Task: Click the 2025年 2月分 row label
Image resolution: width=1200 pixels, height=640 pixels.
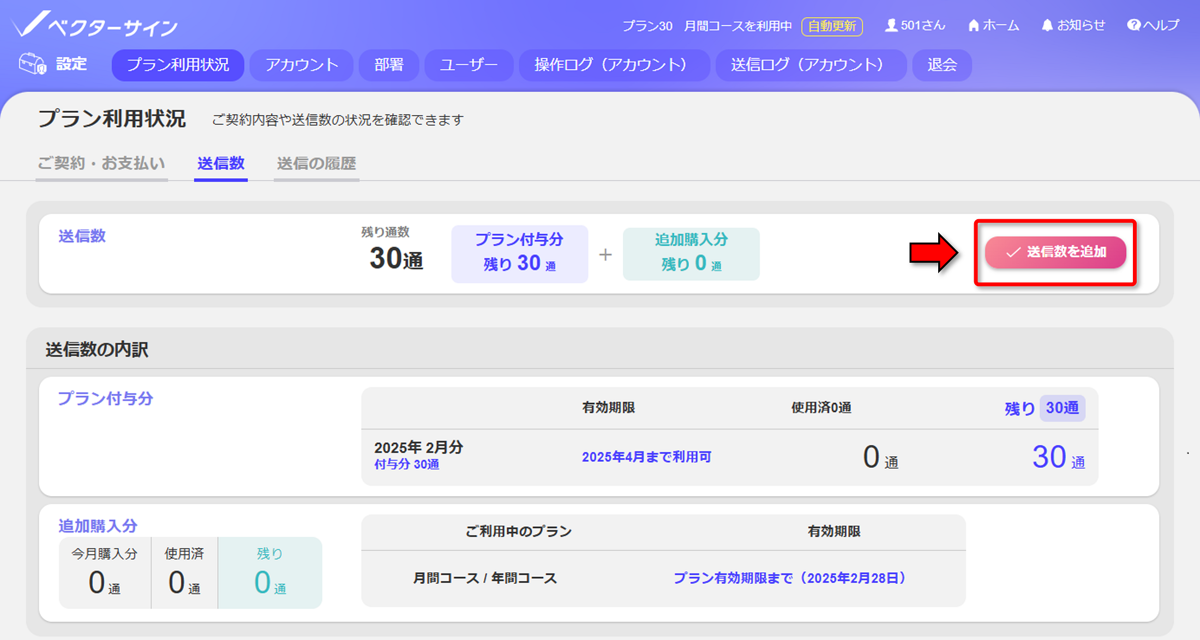Action: (x=418, y=448)
